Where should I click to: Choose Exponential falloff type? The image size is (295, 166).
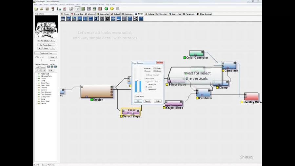pos(146,89)
